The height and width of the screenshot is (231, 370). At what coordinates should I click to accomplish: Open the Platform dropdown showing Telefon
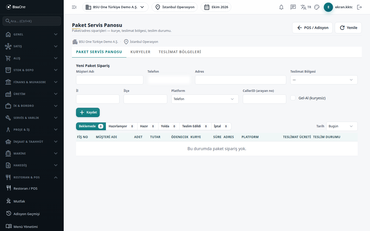205,99
